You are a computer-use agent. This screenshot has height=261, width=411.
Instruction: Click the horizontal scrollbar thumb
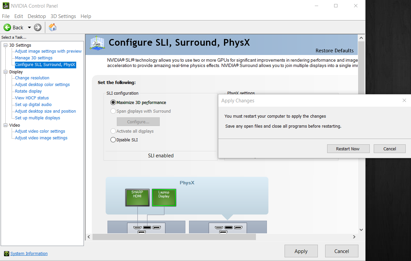coord(174,237)
